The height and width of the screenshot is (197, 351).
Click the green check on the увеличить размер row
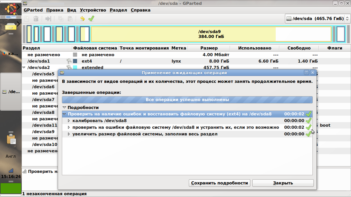[309, 134]
